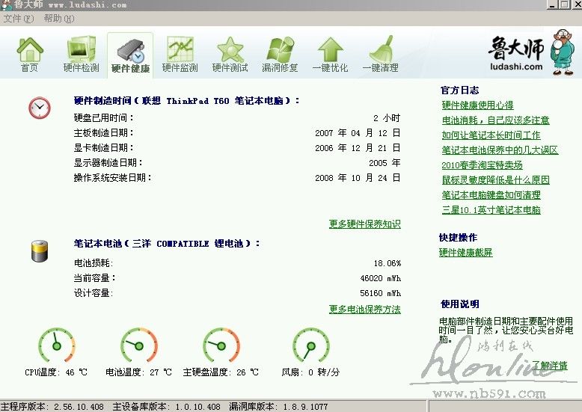
Task: Click the red clock icon
Action: pyautogui.click(x=40, y=108)
